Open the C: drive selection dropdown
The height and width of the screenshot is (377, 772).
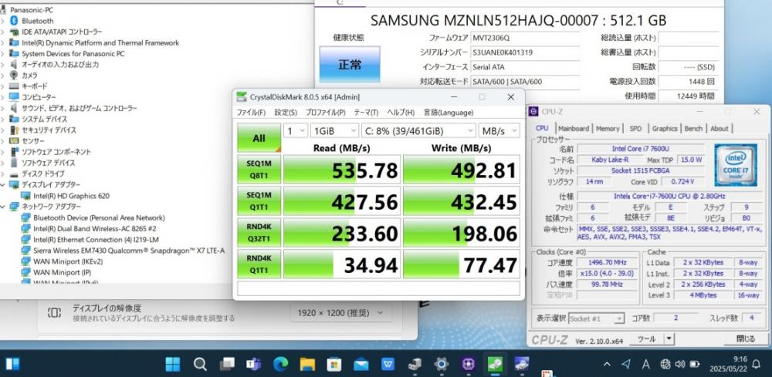coord(418,131)
